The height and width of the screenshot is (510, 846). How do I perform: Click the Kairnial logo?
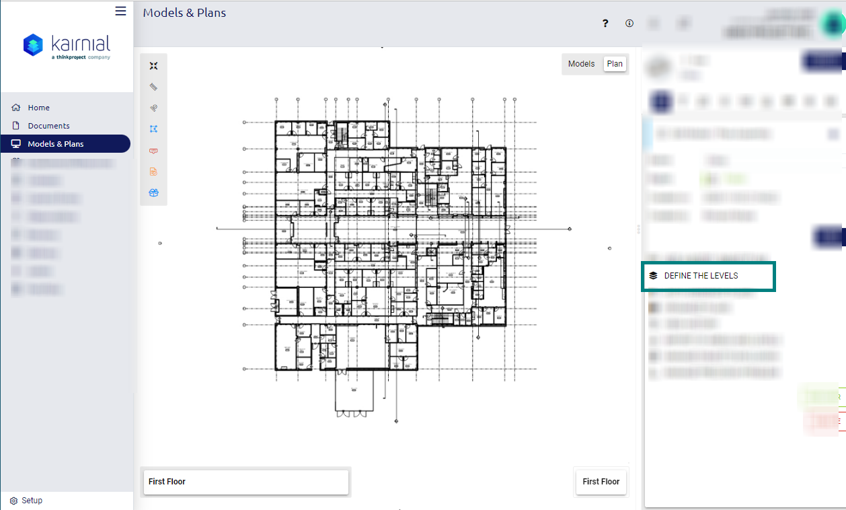(67, 46)
